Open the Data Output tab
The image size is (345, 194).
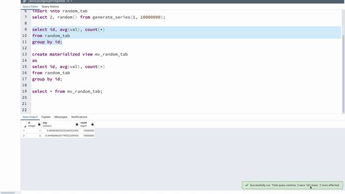pyautogui.click(x=30, y=117)
